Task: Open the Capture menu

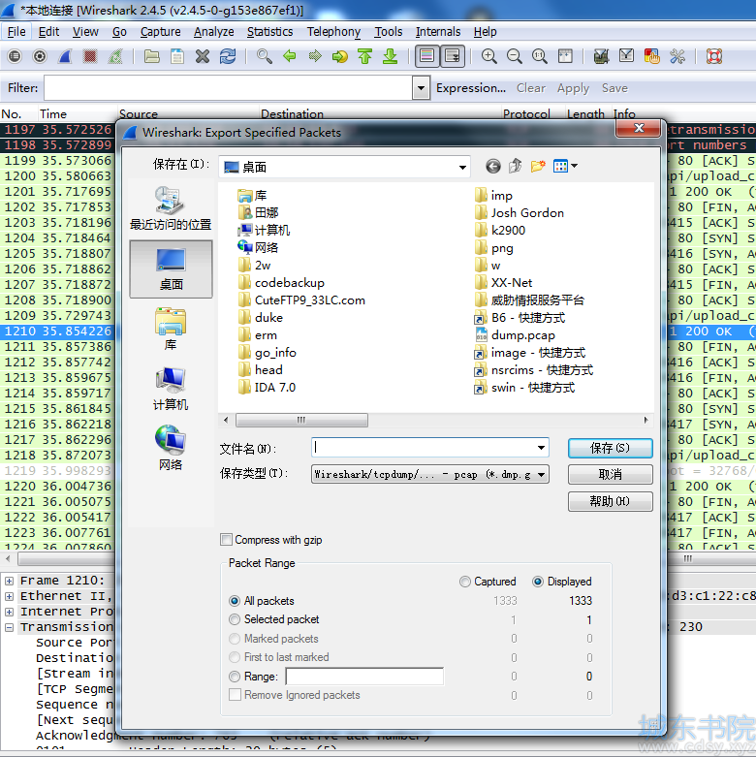Action: pos(160,32)
